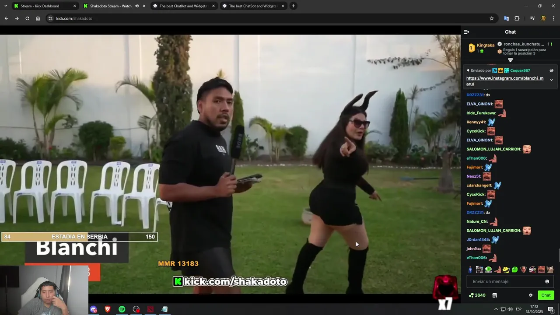Viewport: 560px width, 315px height.
Task: Click username john1tc in chat
Action: pyautogui.click(x=473, y=248)
